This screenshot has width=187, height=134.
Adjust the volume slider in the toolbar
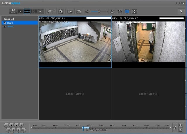click(x=99, y=11)
